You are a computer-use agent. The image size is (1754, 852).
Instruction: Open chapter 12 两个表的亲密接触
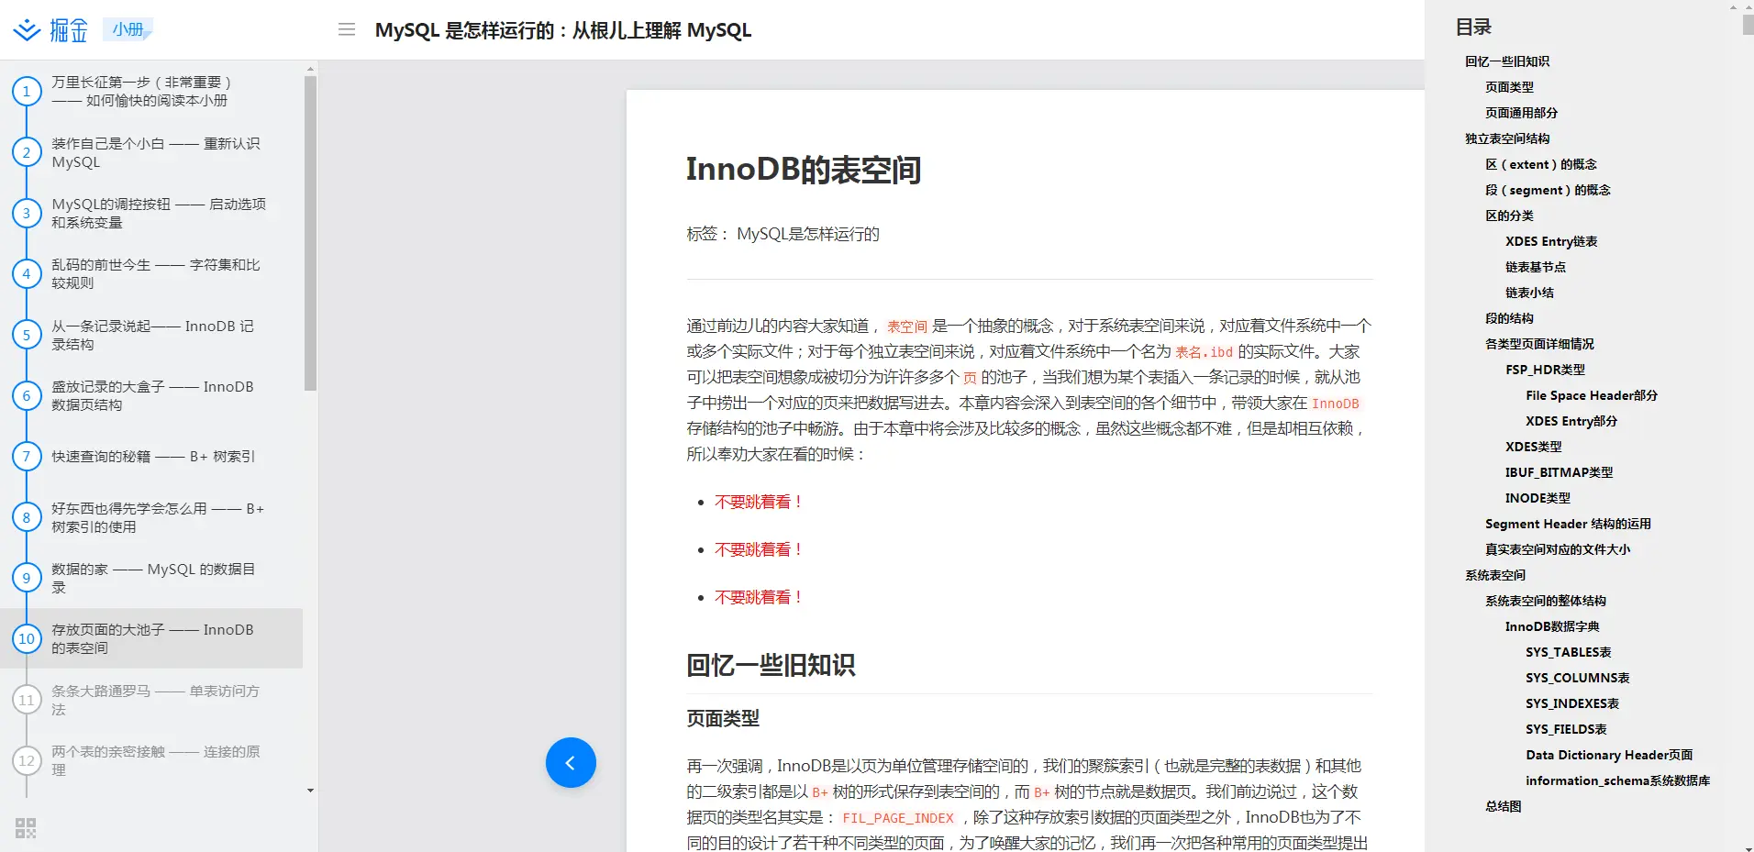click(x=151, y=760)
